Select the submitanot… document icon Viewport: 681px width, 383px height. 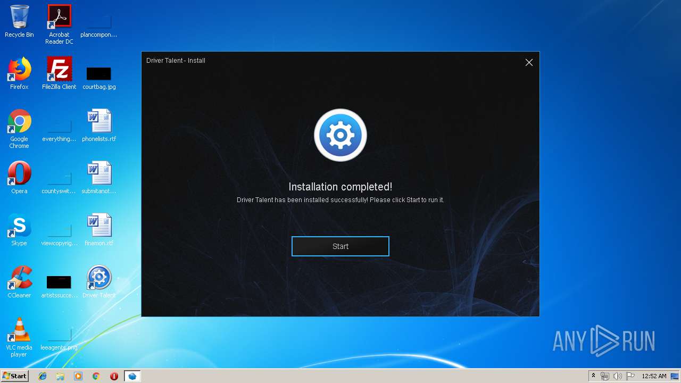tap(99, 178)
